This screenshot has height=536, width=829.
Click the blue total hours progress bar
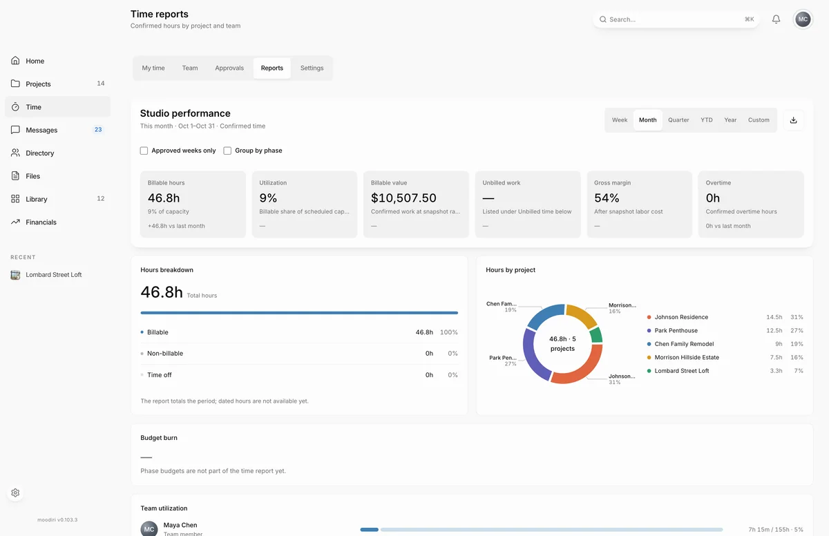[x=299, y=313]
